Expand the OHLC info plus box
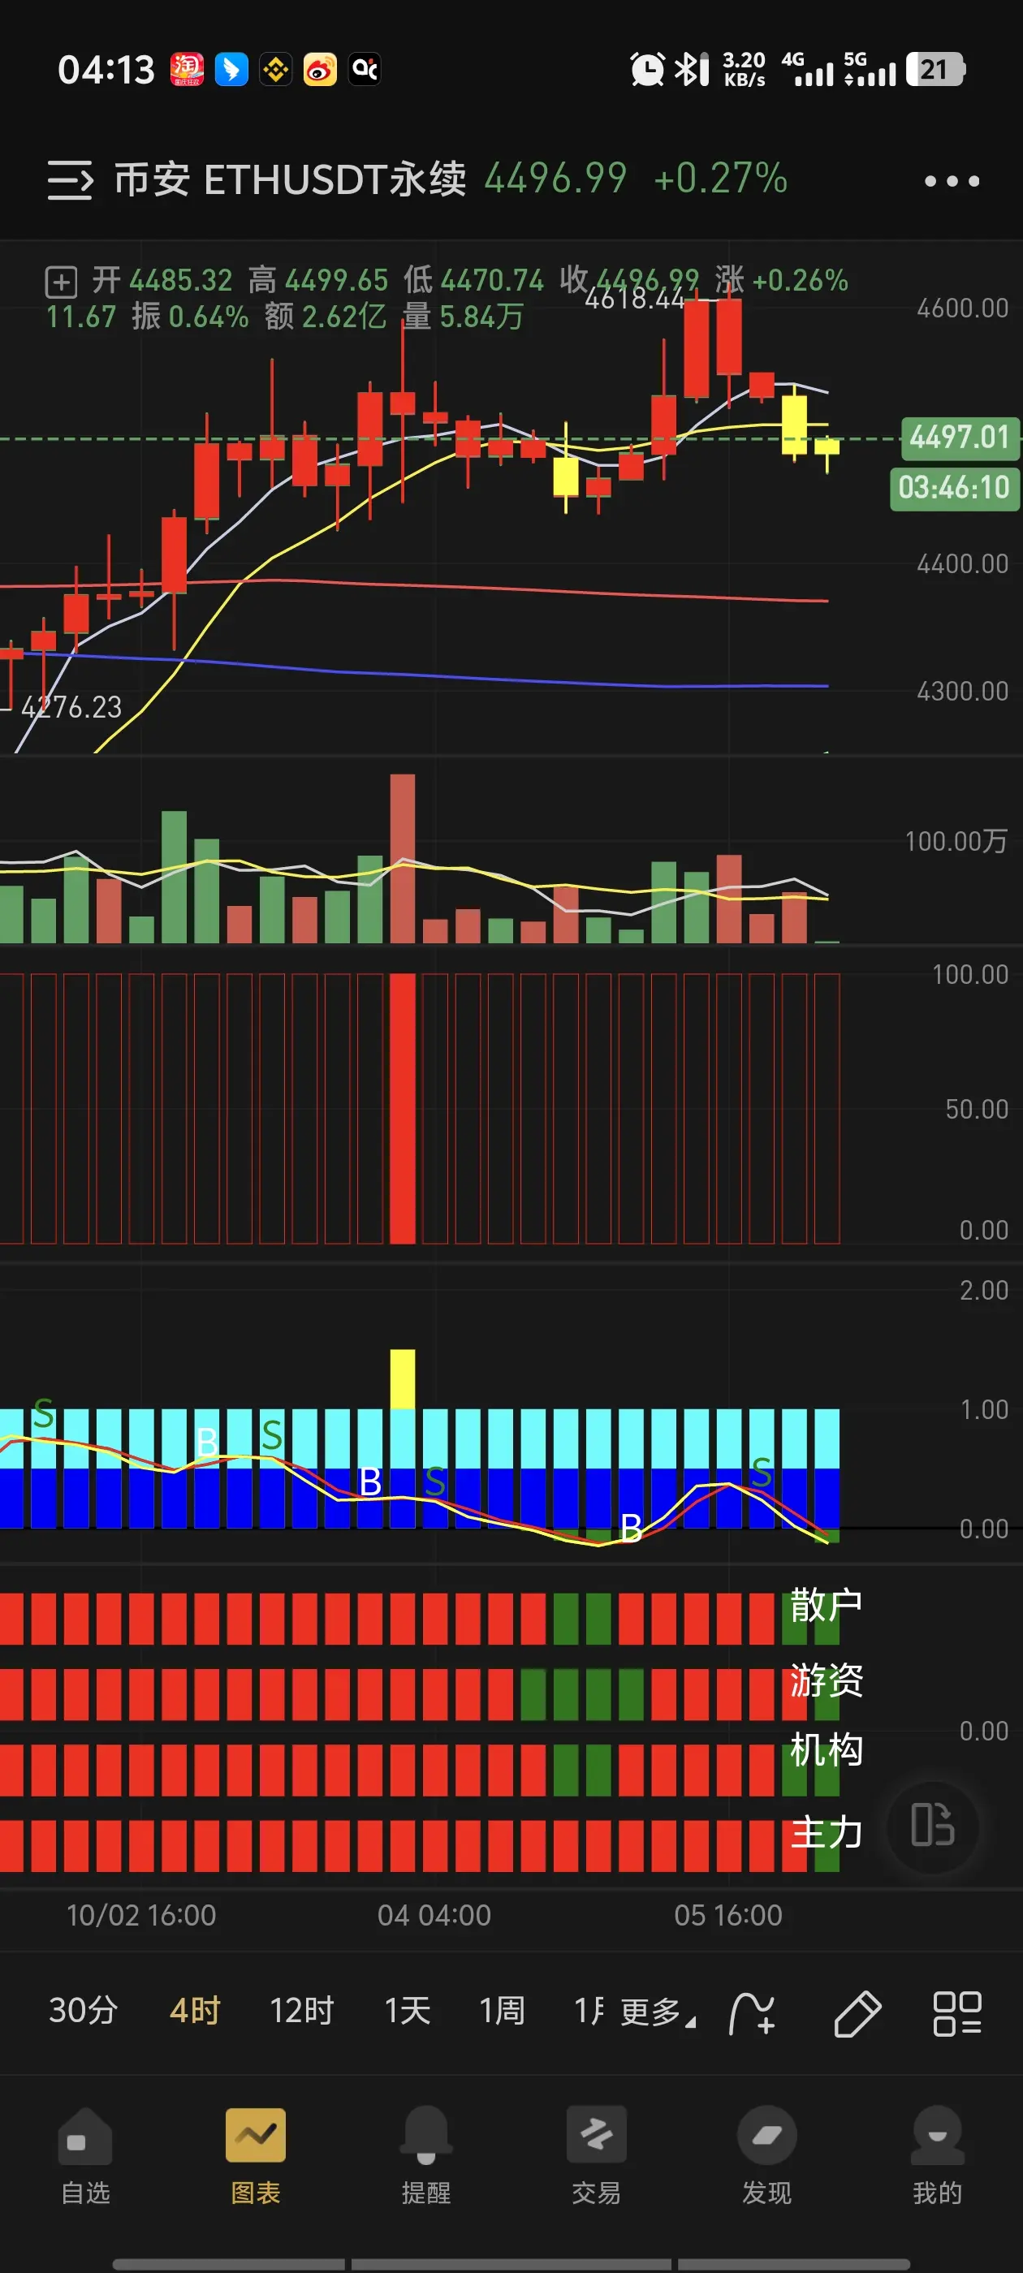The image size is (1023, 2273). 61,283
